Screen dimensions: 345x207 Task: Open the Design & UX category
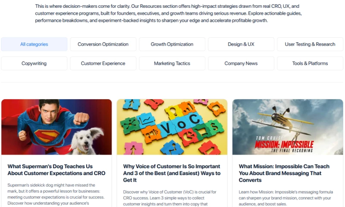point(241,44)
